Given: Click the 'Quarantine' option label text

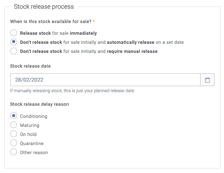Looking at the screenshot, I should (32, 144).
